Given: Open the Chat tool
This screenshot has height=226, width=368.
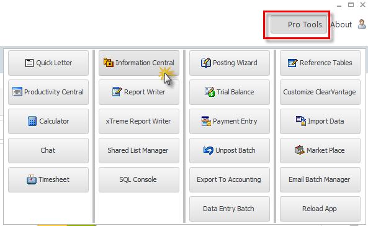Looking at the screenshot, I should coord(48,151).
